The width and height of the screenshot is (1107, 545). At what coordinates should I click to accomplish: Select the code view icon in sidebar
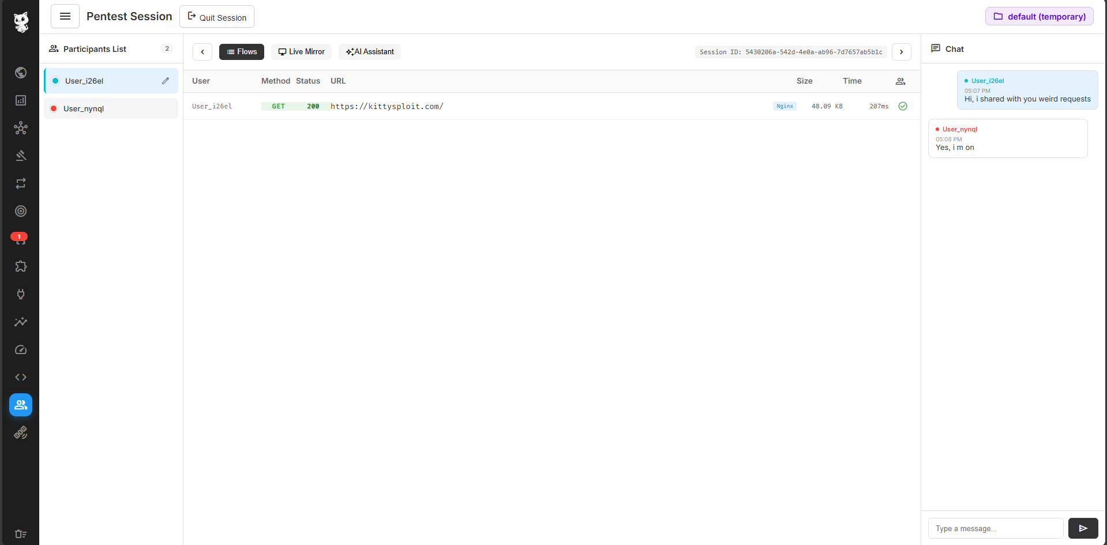tap(21, 377)
